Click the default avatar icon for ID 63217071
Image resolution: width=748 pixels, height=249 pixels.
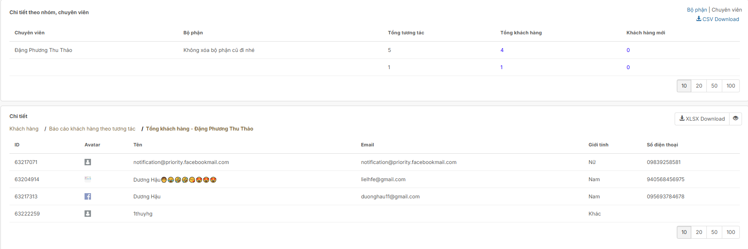click(88, 162)
